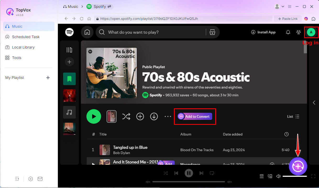319x188 pixels.
Task: Click Install App link
Action: tap(263, 32)
